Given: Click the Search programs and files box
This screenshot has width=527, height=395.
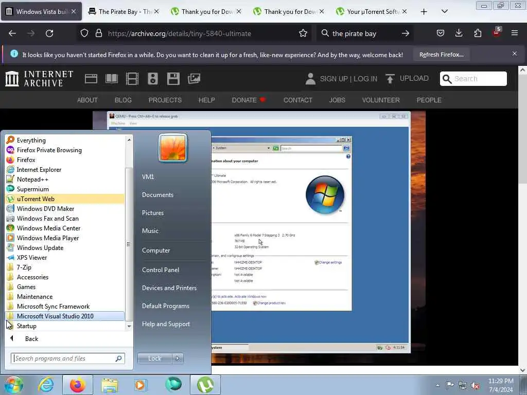Looking at the screenshot, I should 67,358.
